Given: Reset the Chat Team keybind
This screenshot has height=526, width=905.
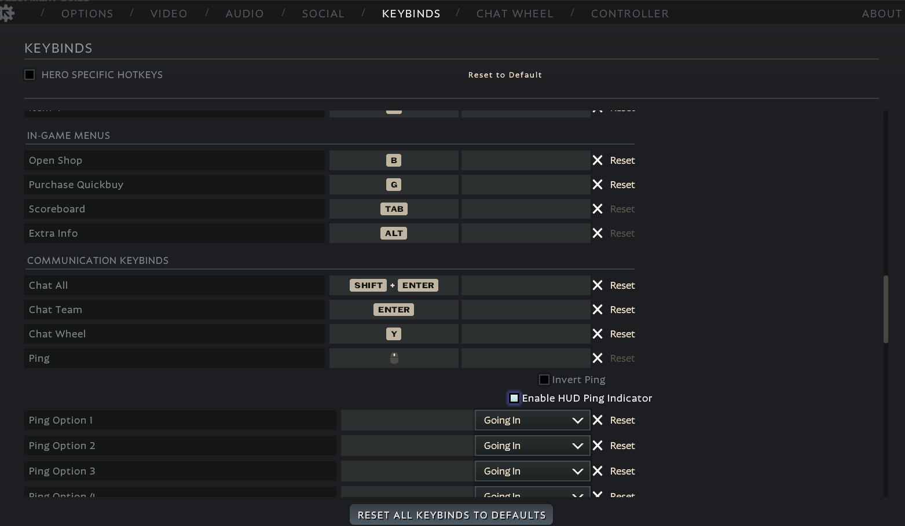Looking at the screenshot, I should pyautogui.click(x=622, y=310).
